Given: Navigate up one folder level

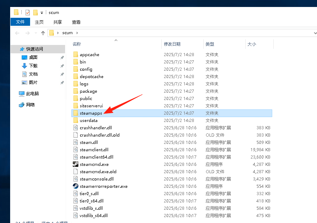Looking at the screenshot, I should 43,32.
